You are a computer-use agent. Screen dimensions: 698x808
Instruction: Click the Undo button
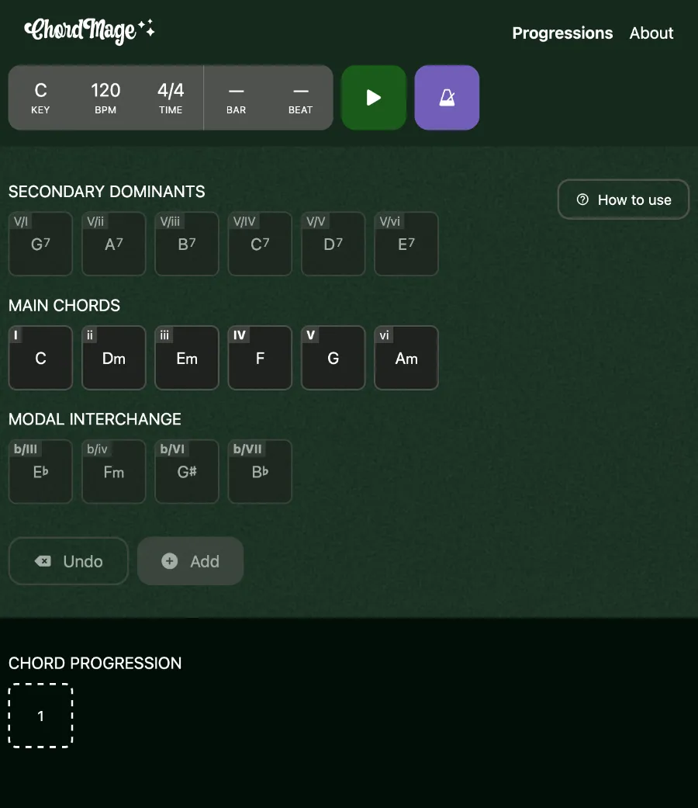pyautogui.click(x=68, y=560)
